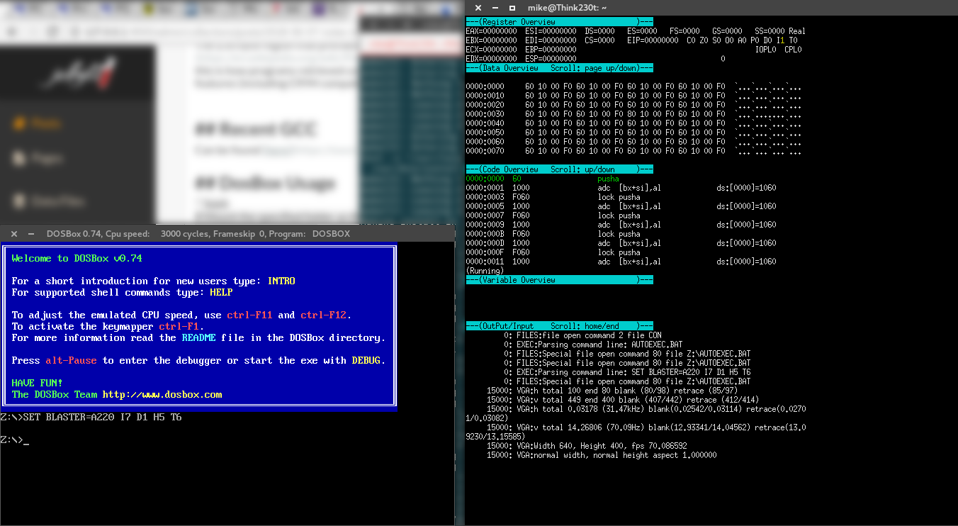Select data row at address 0000:0010
The width and height of the screenshot is (958, 526).
click(x=633, y=96)
